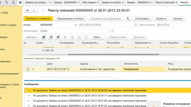Open calendar picker for date field
This screenshot has height=107, width=191.
pyautogui.click(x=136, y=25)
